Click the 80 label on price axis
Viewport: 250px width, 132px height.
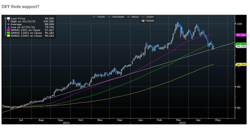pyautogui.click(x=239, y=108)
